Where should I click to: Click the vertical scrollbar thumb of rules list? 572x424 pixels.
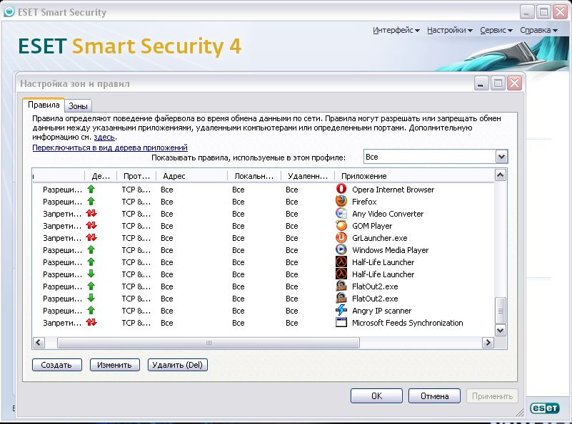pyautogui.click(x=501, y=311)
